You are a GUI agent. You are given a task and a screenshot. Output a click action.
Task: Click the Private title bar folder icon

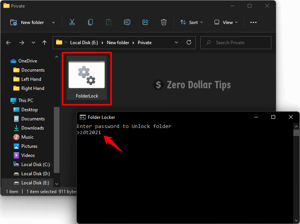(6, 6)
